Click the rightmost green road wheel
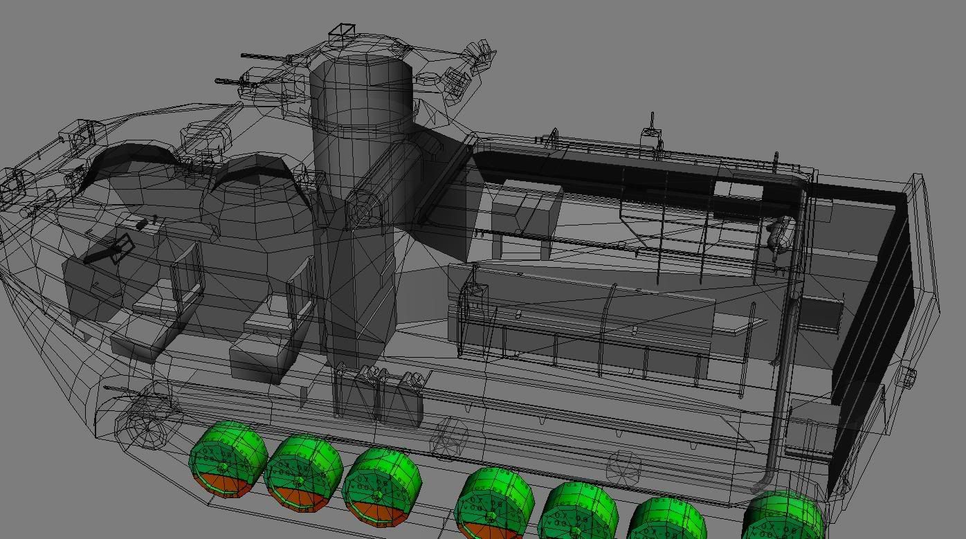Image resolution: width=966 pixels, height=539 pixels. click(785, 516)
